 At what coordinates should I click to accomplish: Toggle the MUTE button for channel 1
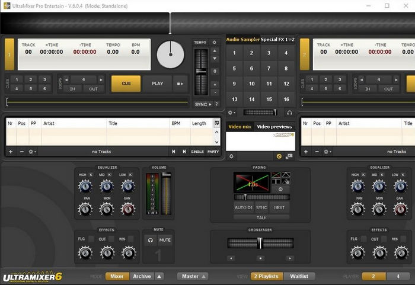[165, 241]
